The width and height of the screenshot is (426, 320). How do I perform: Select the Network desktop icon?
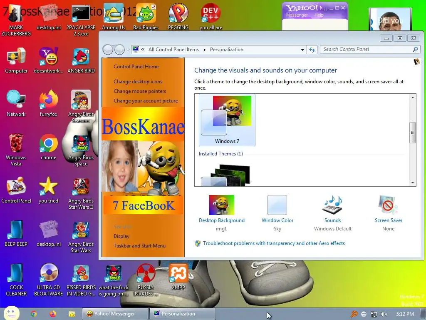[16, 103]
